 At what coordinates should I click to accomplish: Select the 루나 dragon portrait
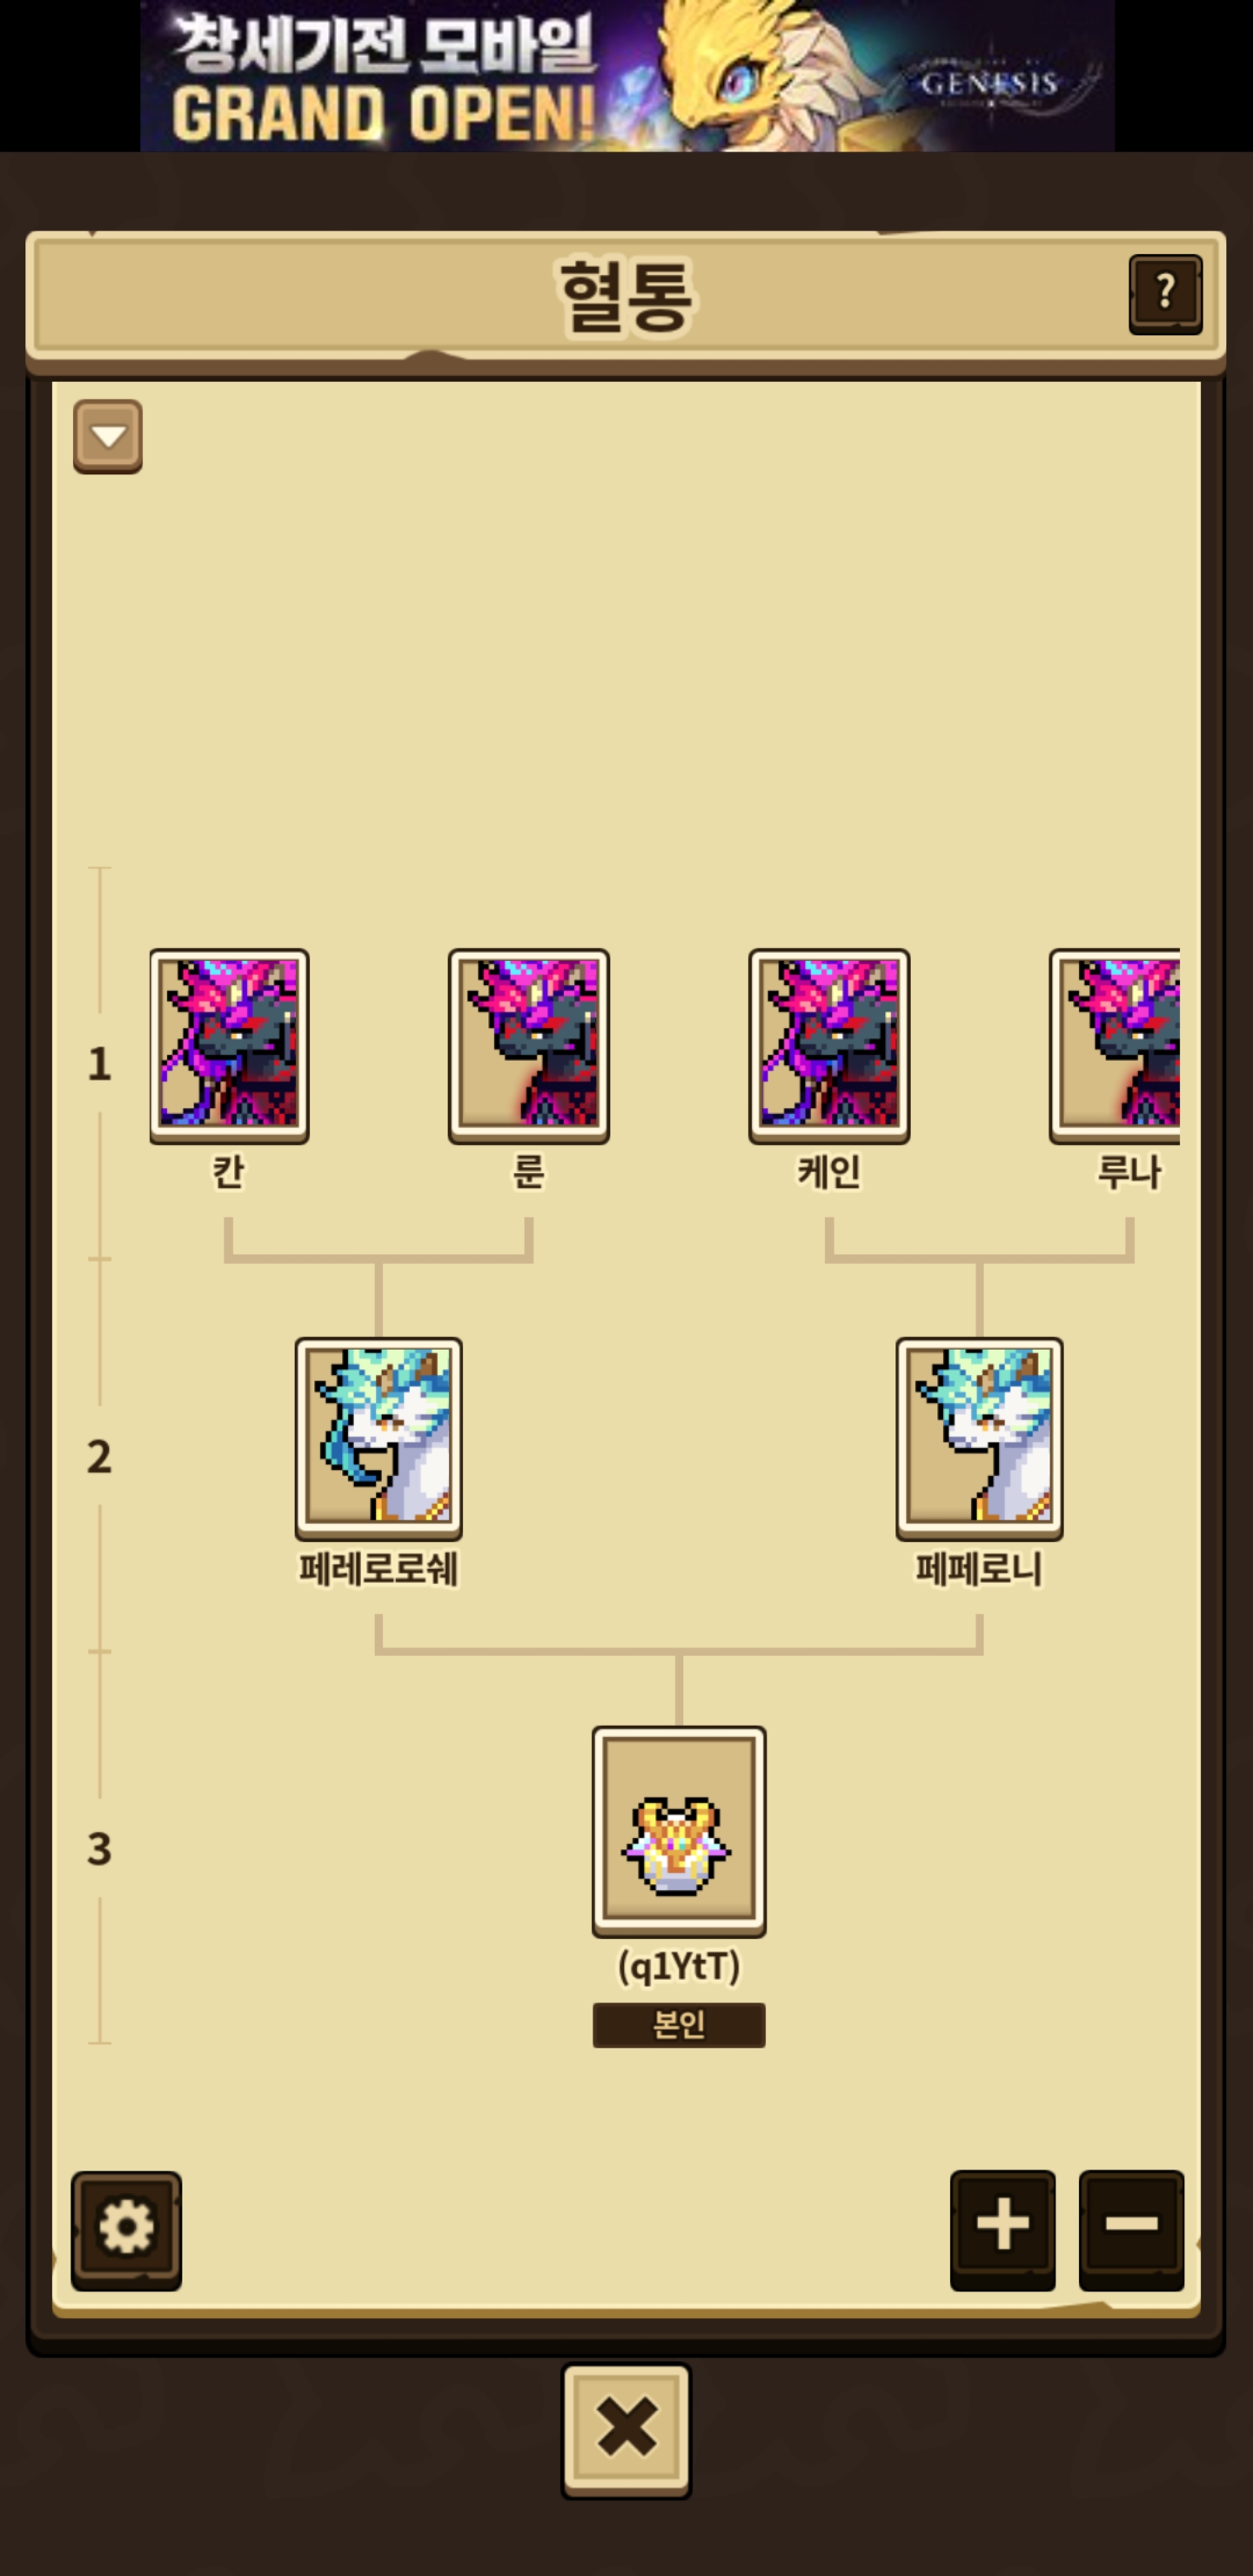point(1115,1046)
